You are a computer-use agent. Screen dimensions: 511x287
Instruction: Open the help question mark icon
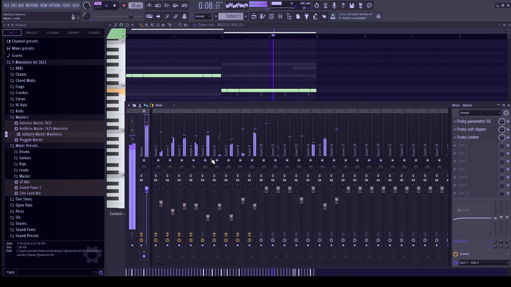[x=343, y=6]
